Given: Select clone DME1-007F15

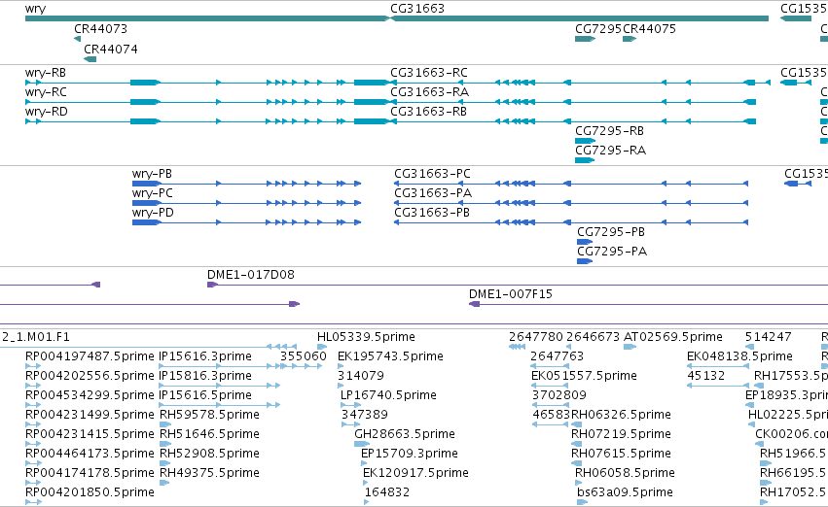Looking at the screenshot, I should click(511, 294).
